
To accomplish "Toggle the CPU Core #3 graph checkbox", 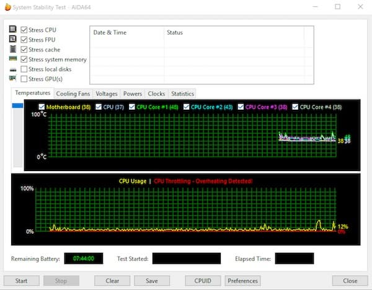I will [x=241, y=107].
